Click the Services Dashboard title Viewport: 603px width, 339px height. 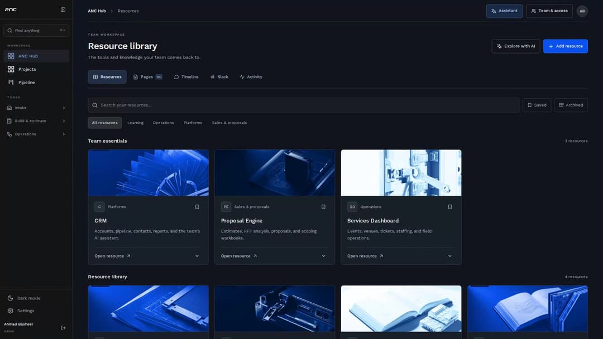pos(372,221)
